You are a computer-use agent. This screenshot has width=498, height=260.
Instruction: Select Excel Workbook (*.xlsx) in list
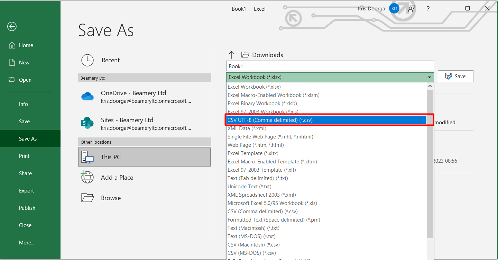(x=327, y=87)
